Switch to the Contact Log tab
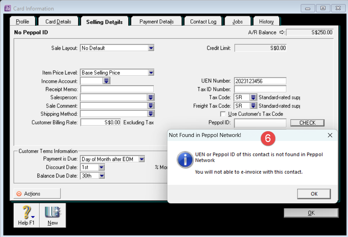 click(x=203, y=22)
